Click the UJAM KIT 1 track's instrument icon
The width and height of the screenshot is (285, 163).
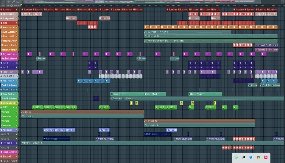(x=1, y=76)
